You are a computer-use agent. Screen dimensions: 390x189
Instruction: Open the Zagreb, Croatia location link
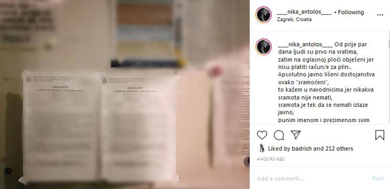[294, 20]
